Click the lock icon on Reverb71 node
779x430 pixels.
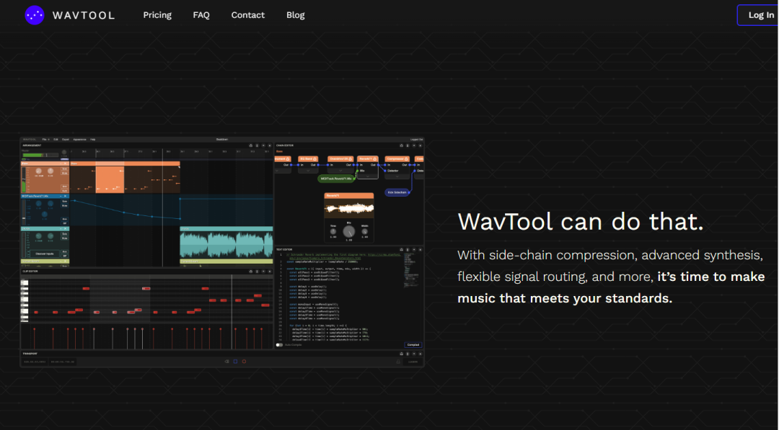point(374,159)
